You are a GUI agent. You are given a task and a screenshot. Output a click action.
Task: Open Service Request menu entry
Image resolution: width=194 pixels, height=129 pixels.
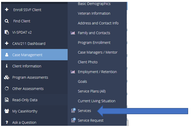[90, 120]
